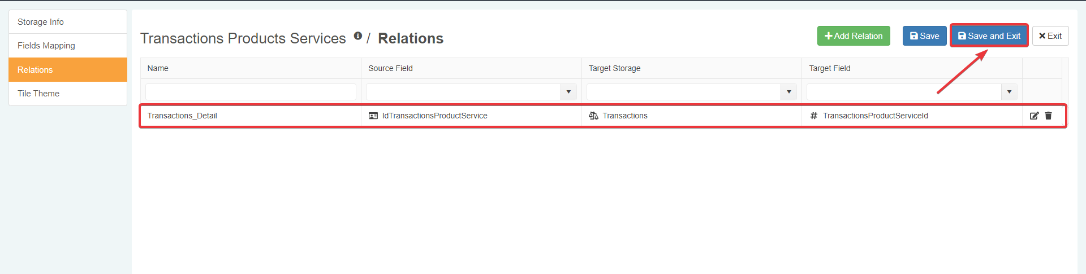Click the edit icon for Transactions_Detail relation

[1034, 116]
